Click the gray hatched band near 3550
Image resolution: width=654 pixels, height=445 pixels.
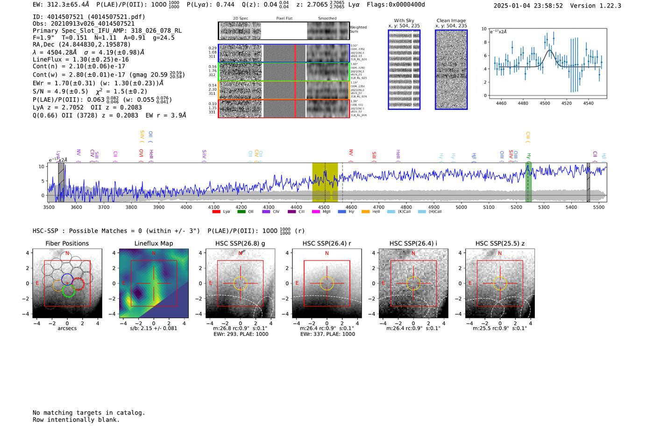click(x=61, y=182)
